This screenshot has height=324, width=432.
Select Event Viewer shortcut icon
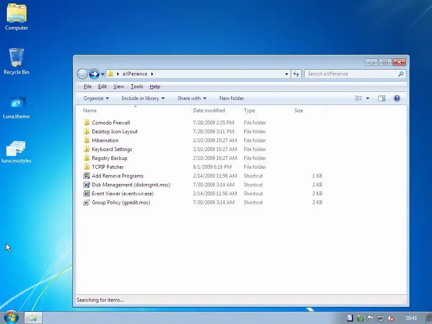86,193
